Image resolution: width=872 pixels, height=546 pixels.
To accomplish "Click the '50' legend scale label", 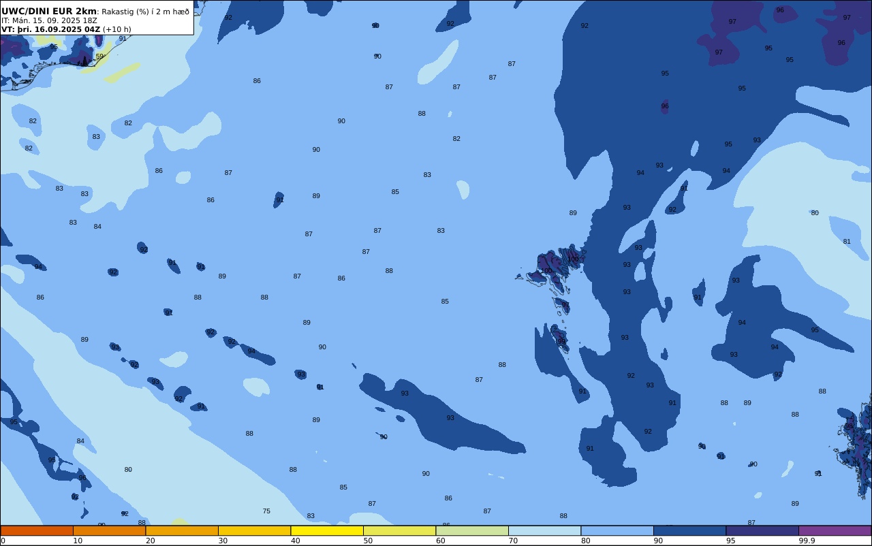I will tap(368, 541).
